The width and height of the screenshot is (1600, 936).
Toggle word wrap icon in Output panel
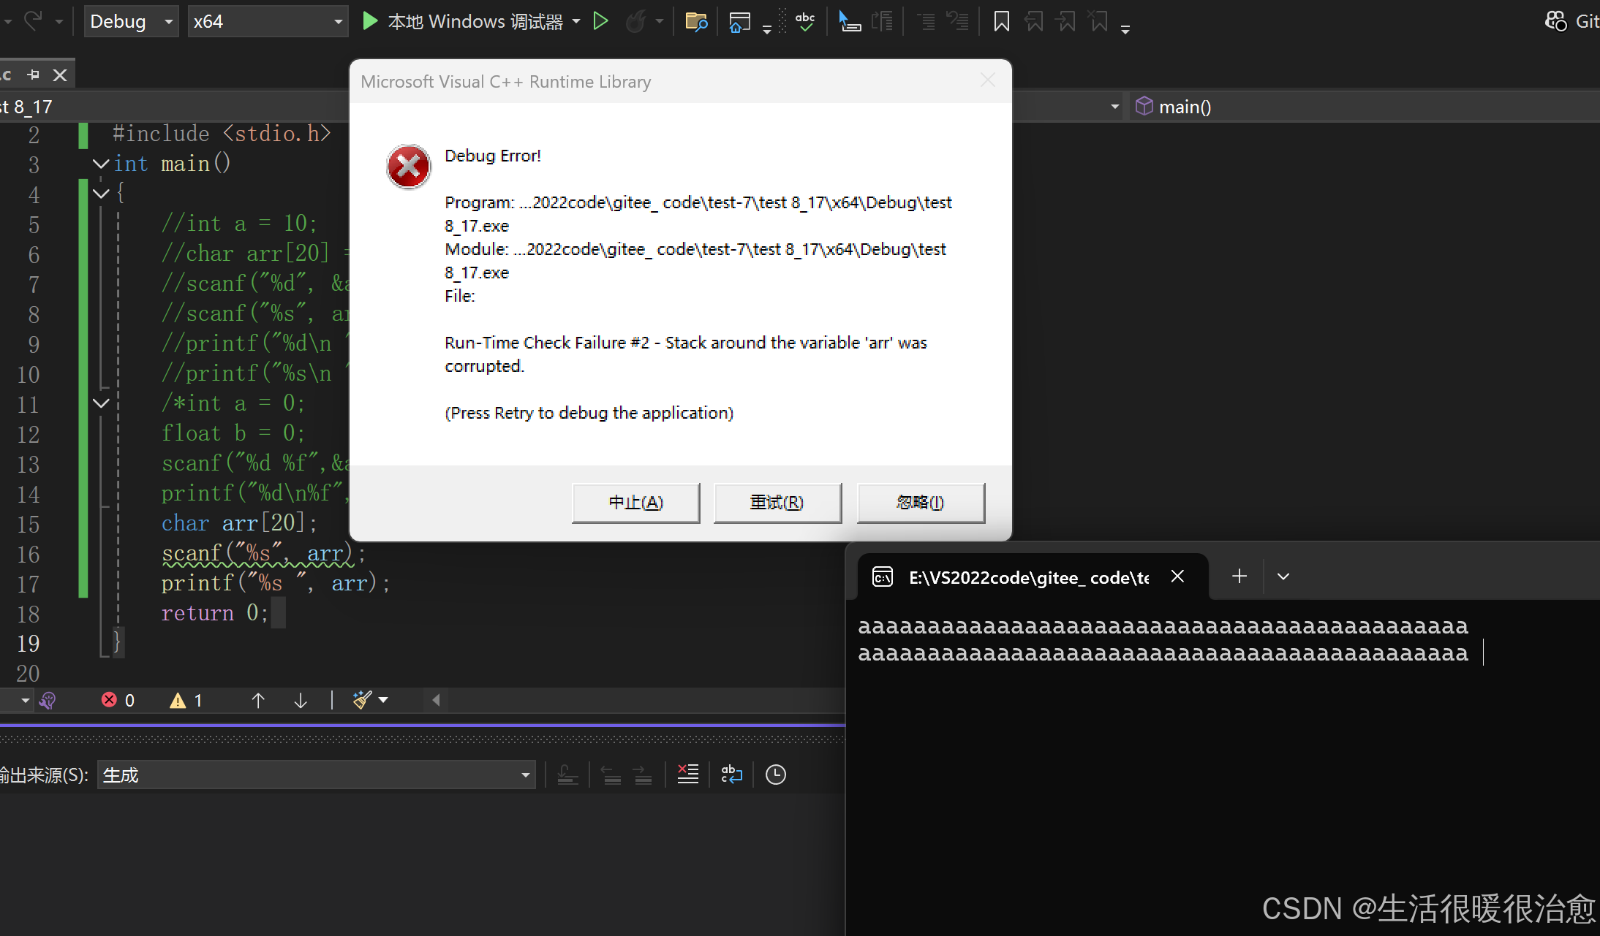pyautogui.click(x=731, y=775)
